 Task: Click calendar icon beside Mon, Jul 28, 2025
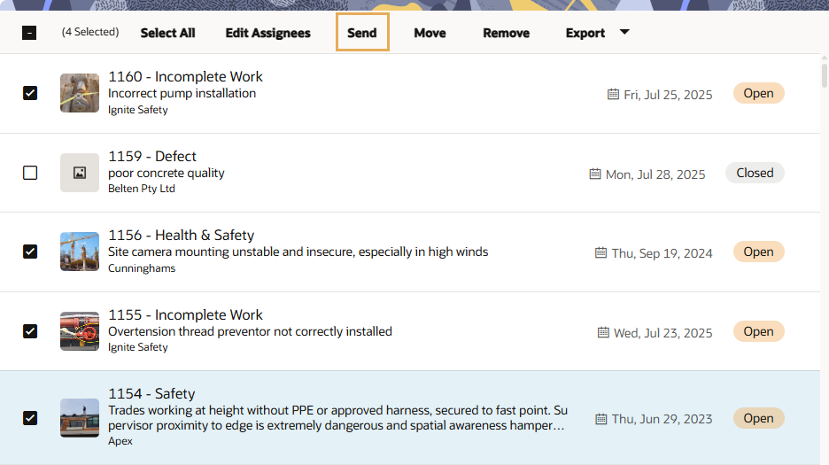595,174
